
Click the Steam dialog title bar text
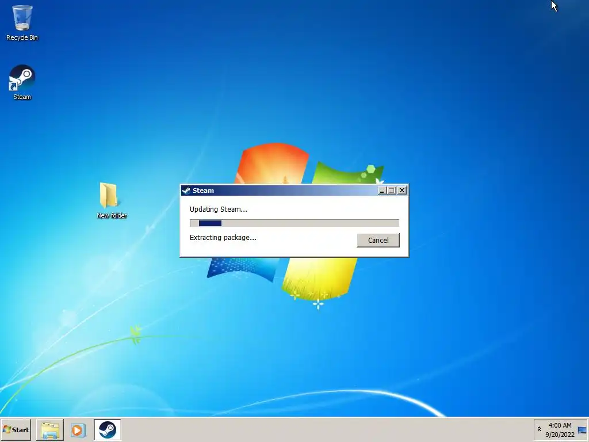(x=203, y=190)
